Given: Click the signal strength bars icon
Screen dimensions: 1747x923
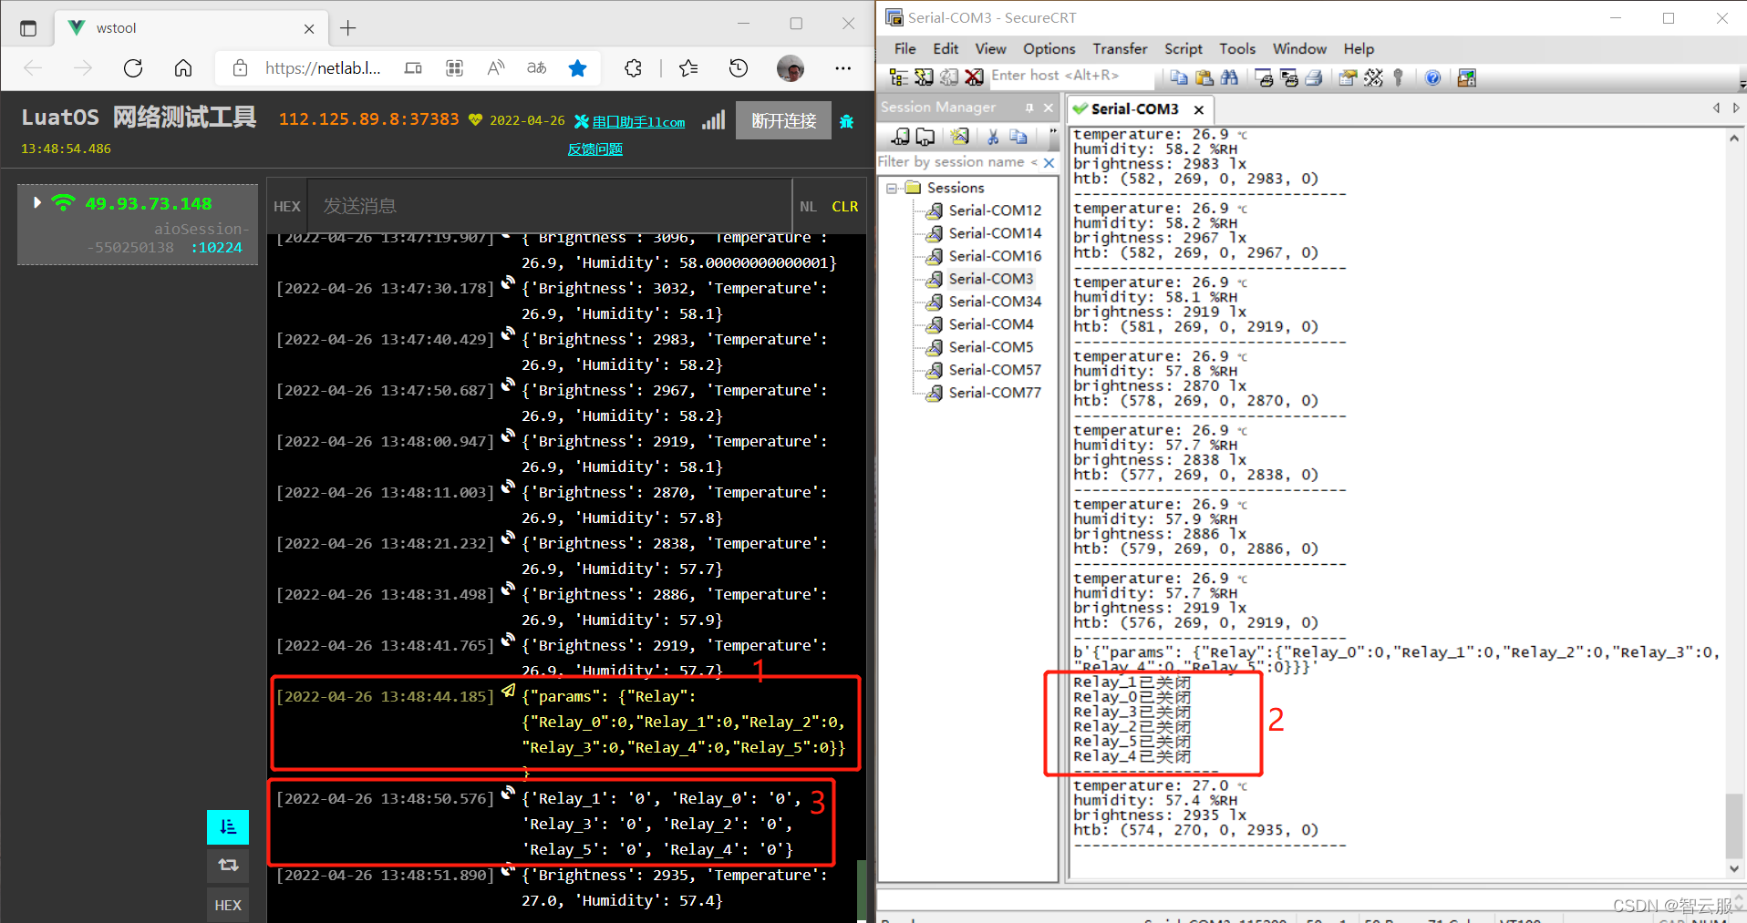Looking at the screenshot, I should point(713,120).
